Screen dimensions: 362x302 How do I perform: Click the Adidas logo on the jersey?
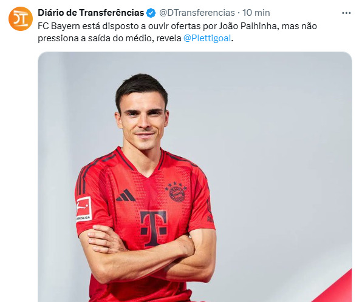coord(126,195)
